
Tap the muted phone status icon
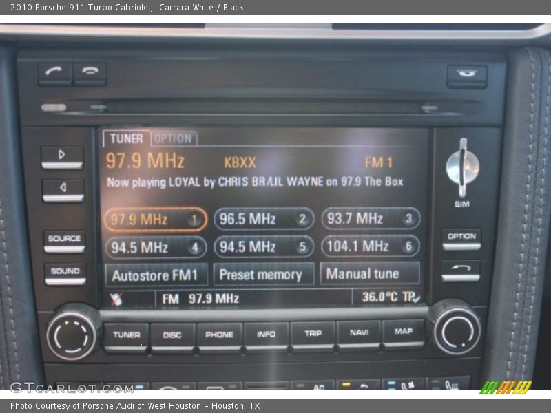tap(116, 299)
